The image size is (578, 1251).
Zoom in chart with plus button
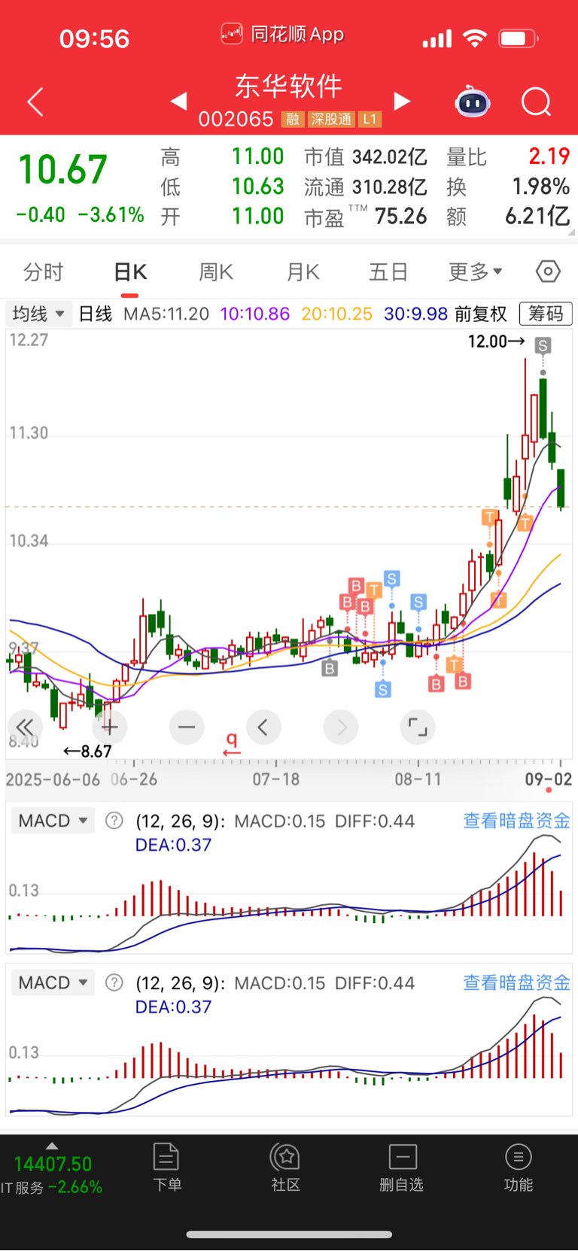[110, 727]
